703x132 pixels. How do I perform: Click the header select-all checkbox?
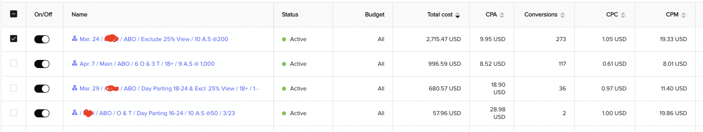14,14
